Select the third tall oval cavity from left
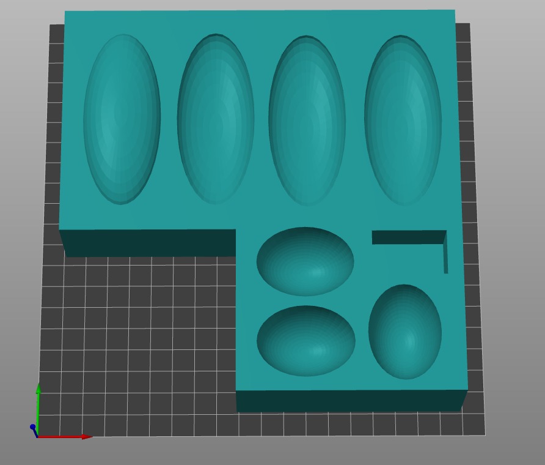The width and height of the screenshot is (545, 465). [307, 121]
